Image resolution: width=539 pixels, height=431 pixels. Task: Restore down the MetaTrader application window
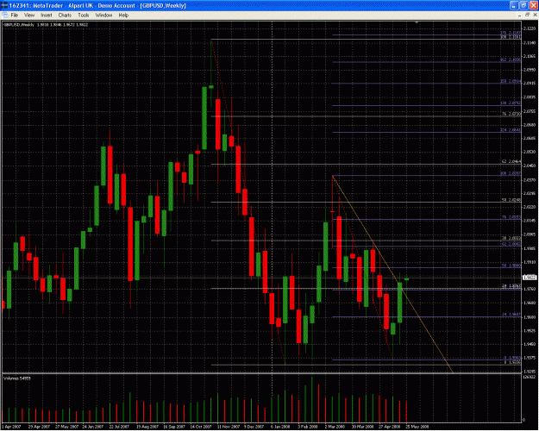tap(523, 5)
